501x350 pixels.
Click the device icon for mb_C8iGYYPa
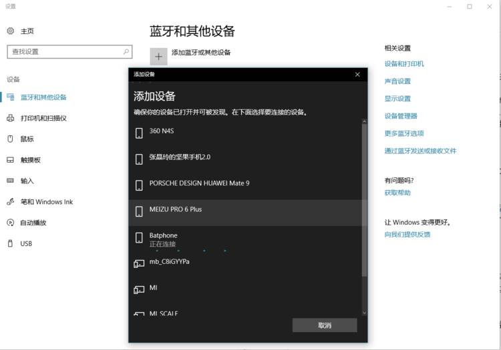[139, 263]
